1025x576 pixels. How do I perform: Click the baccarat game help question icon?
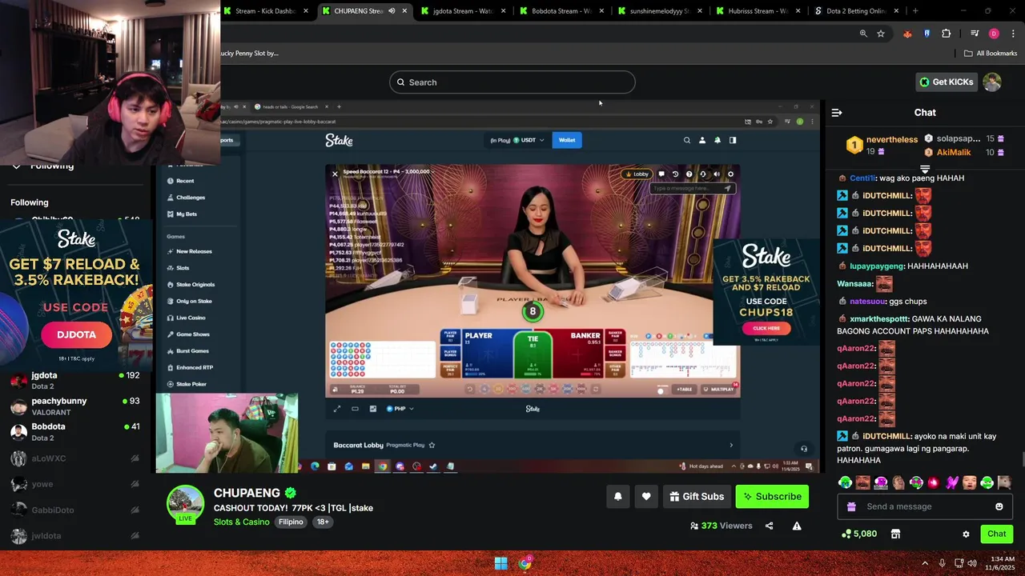tap(689, 174)
